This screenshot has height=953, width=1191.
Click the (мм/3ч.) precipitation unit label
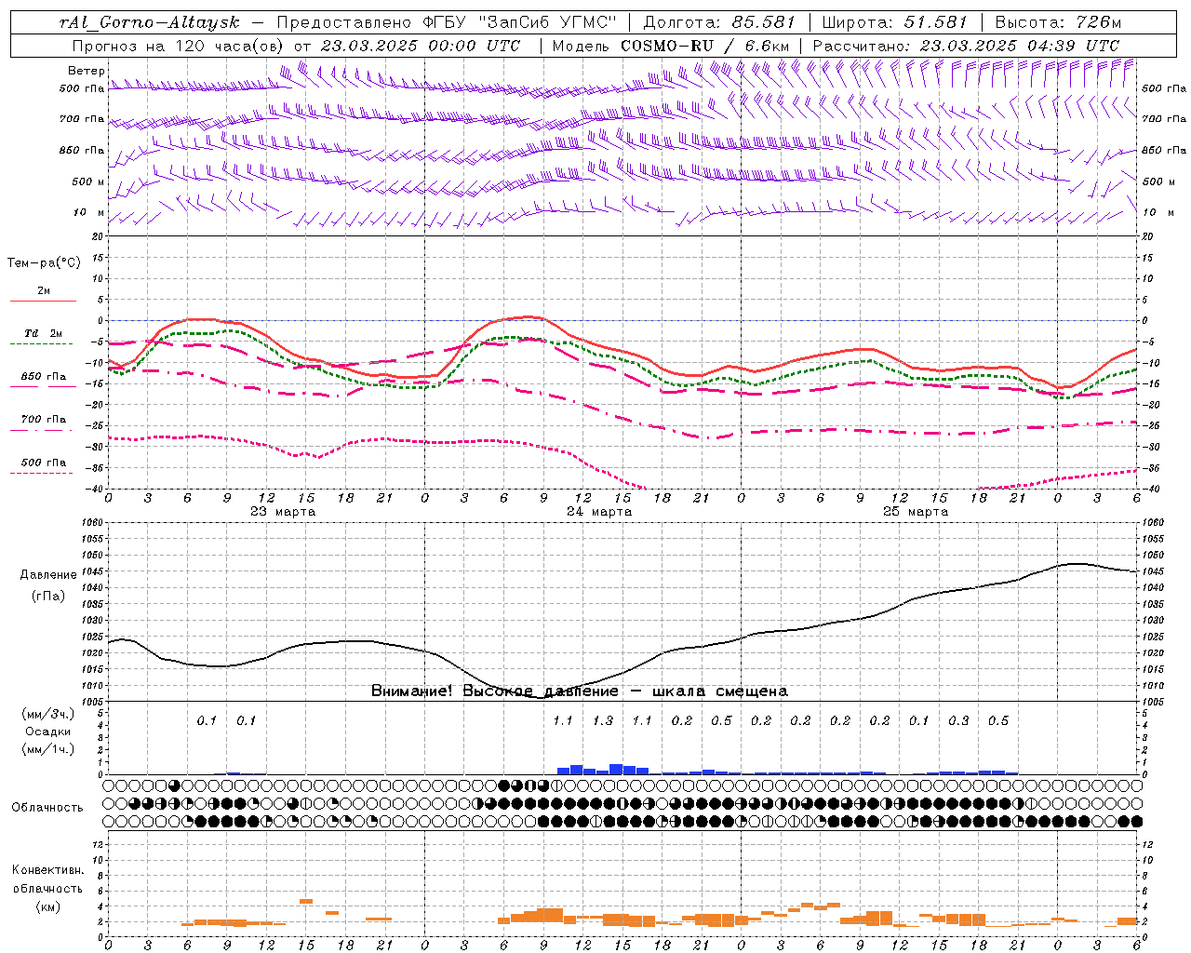(x=48, y=714)
